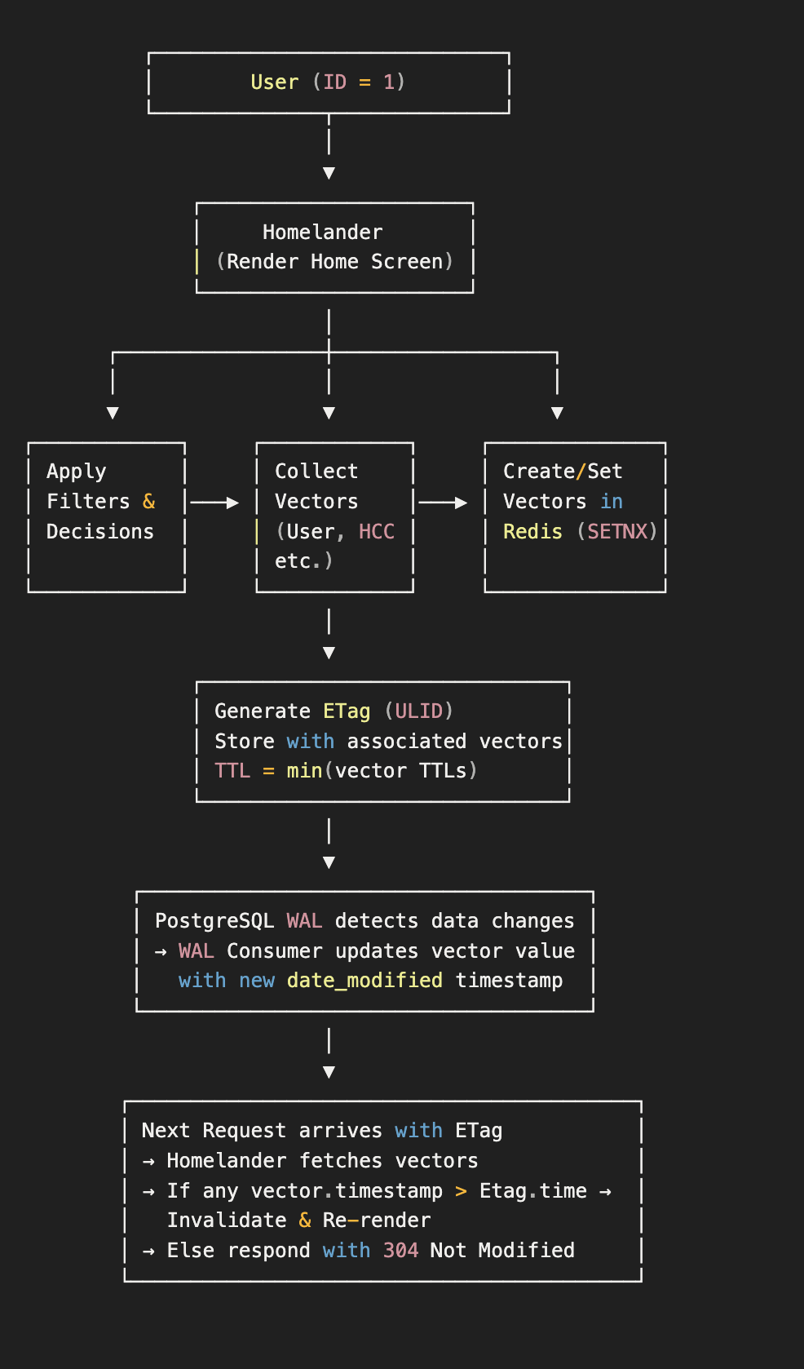Click the down arrowhead below the User box
804x1369 pixels.
point(329,173)
